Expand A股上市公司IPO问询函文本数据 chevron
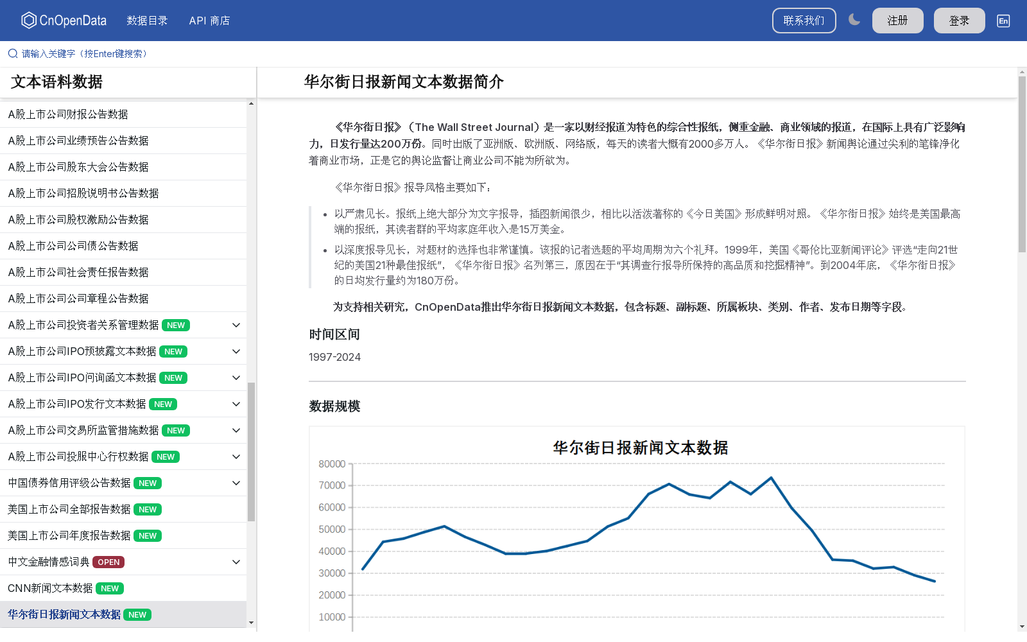1027x642 pixels. pyautogui.click(x=236, y=377)
